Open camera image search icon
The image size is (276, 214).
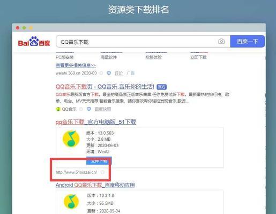point(221,41)
